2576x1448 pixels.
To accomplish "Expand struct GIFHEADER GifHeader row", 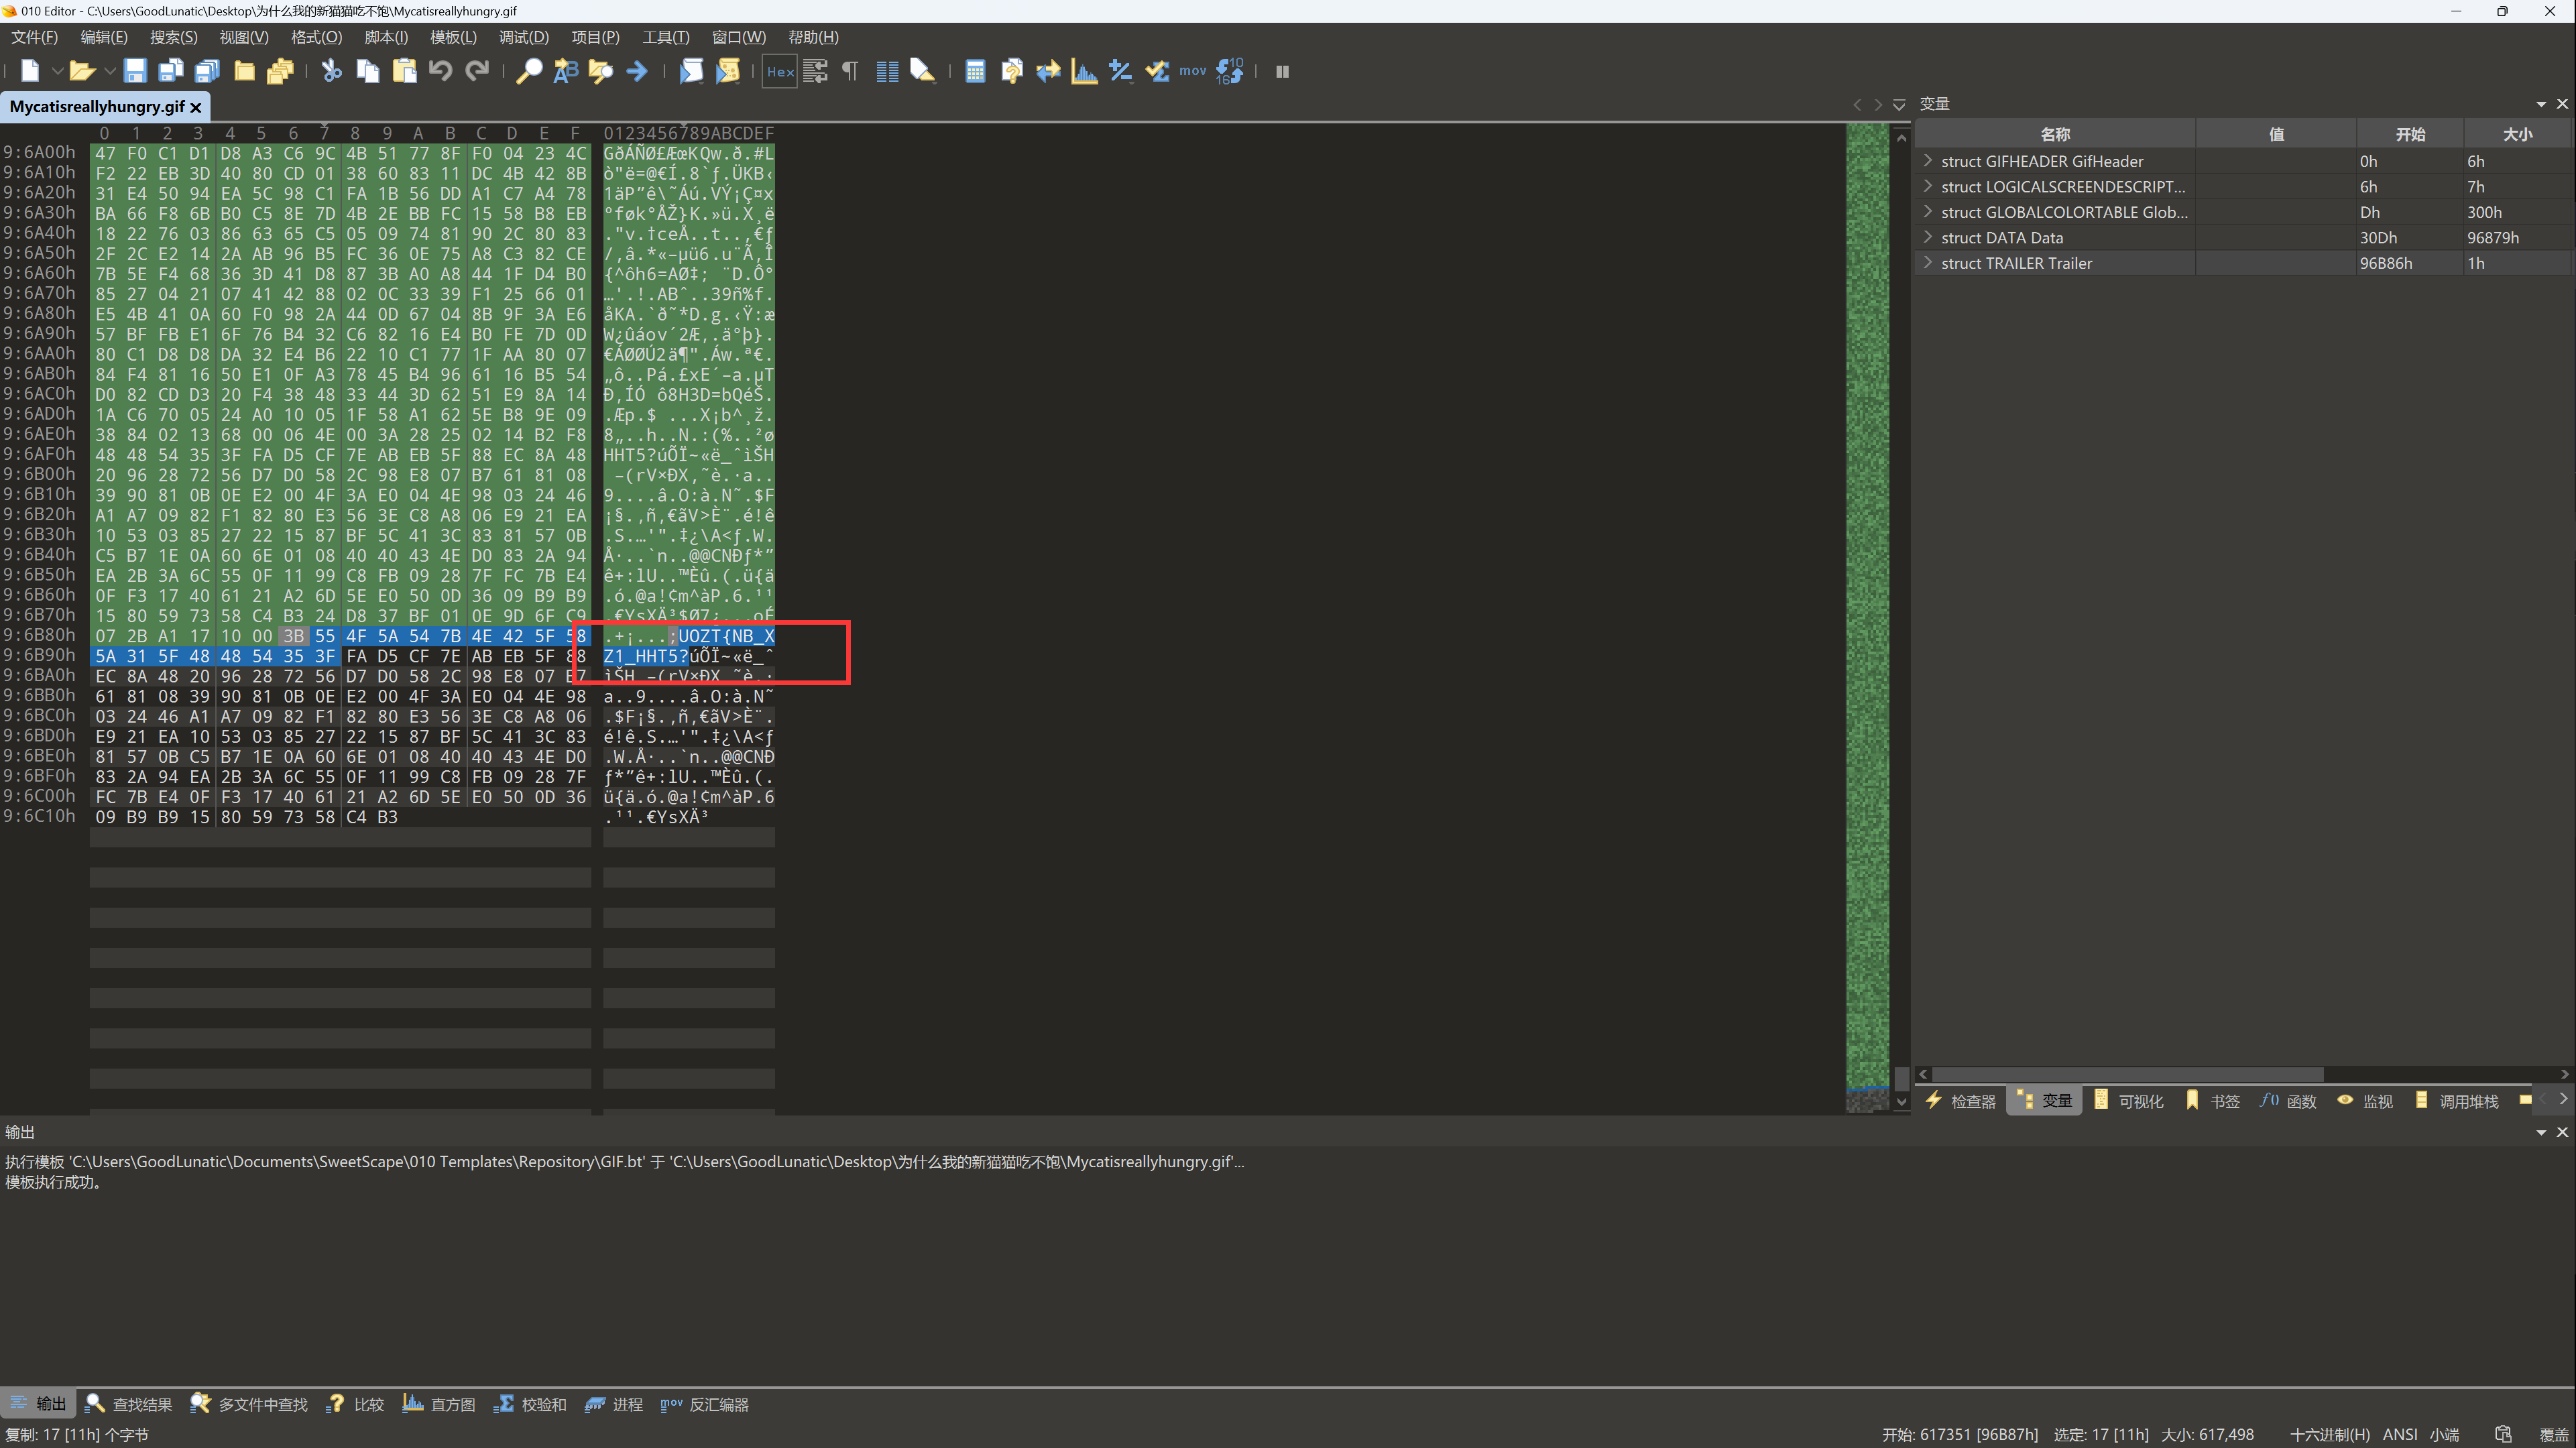I will [x=1927, y=161].
